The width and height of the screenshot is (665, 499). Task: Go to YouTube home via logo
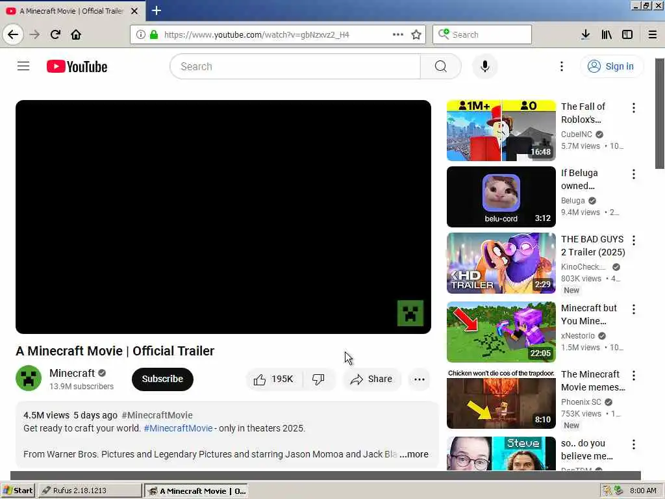77,67
